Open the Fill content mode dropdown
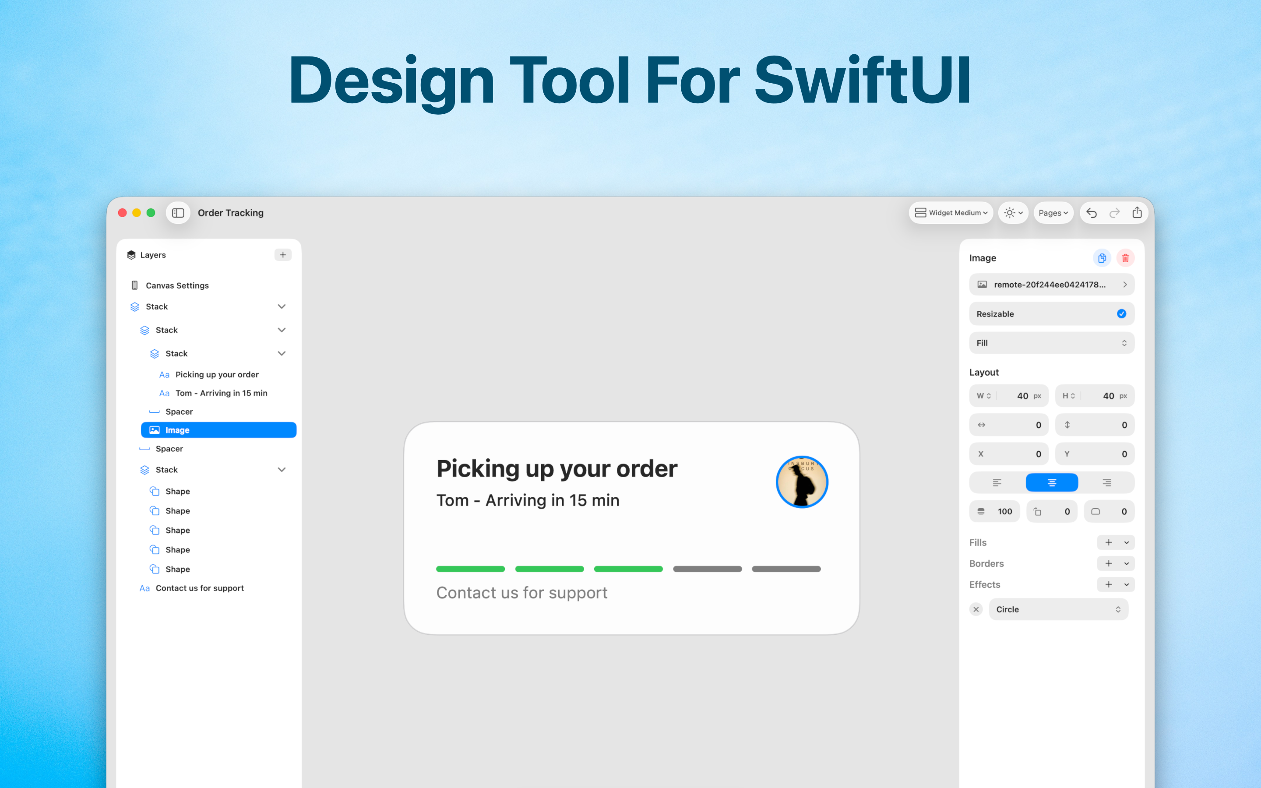The height and width of the screenshot is (788, 1261). 1052,343
